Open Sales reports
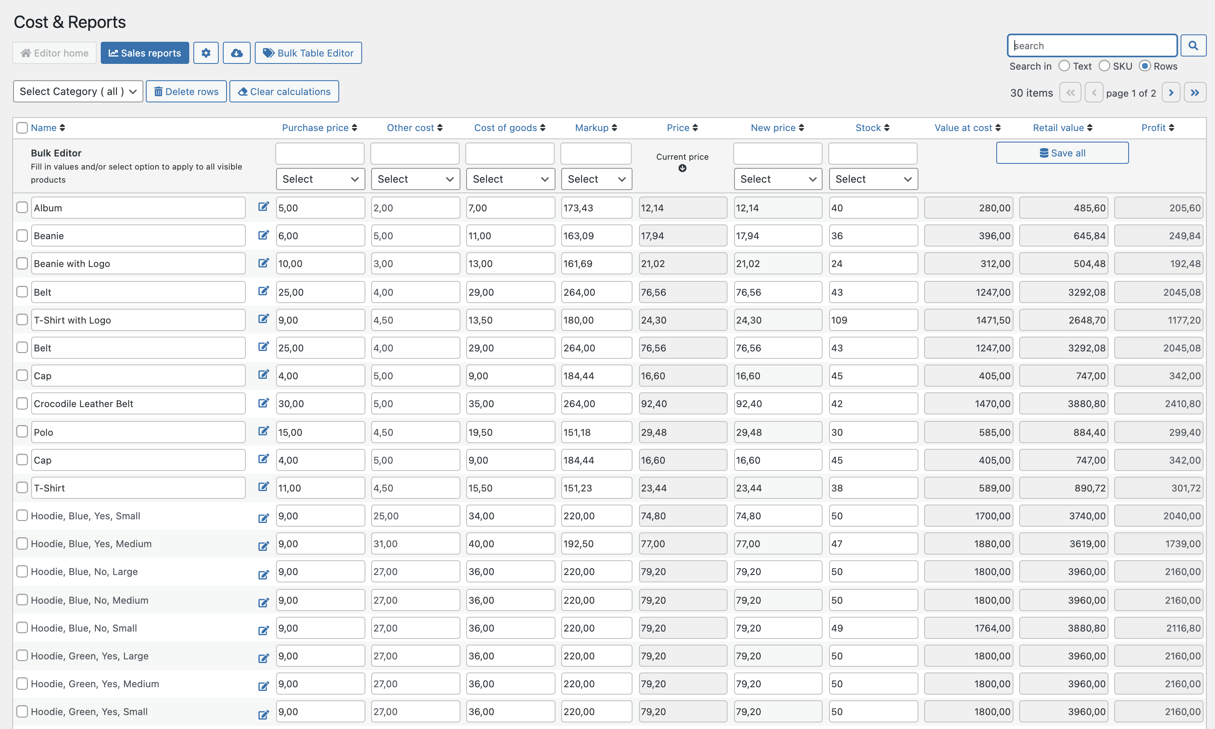The width and height of the screenshot is (1215, 729). pos(145,52)
